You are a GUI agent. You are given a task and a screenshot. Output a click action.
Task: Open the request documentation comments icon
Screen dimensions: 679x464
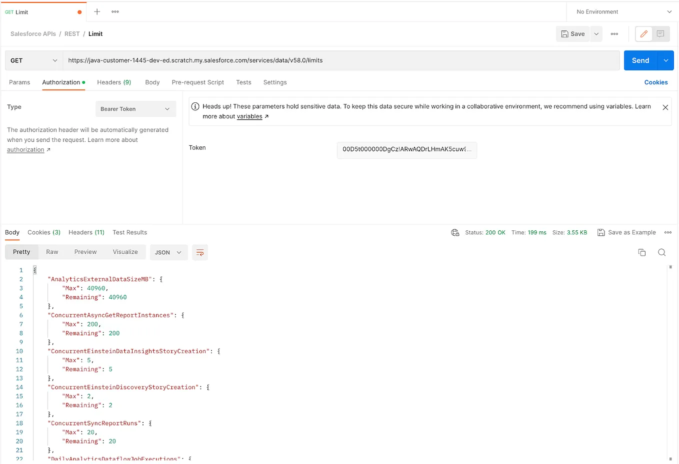tap(660, 33)
